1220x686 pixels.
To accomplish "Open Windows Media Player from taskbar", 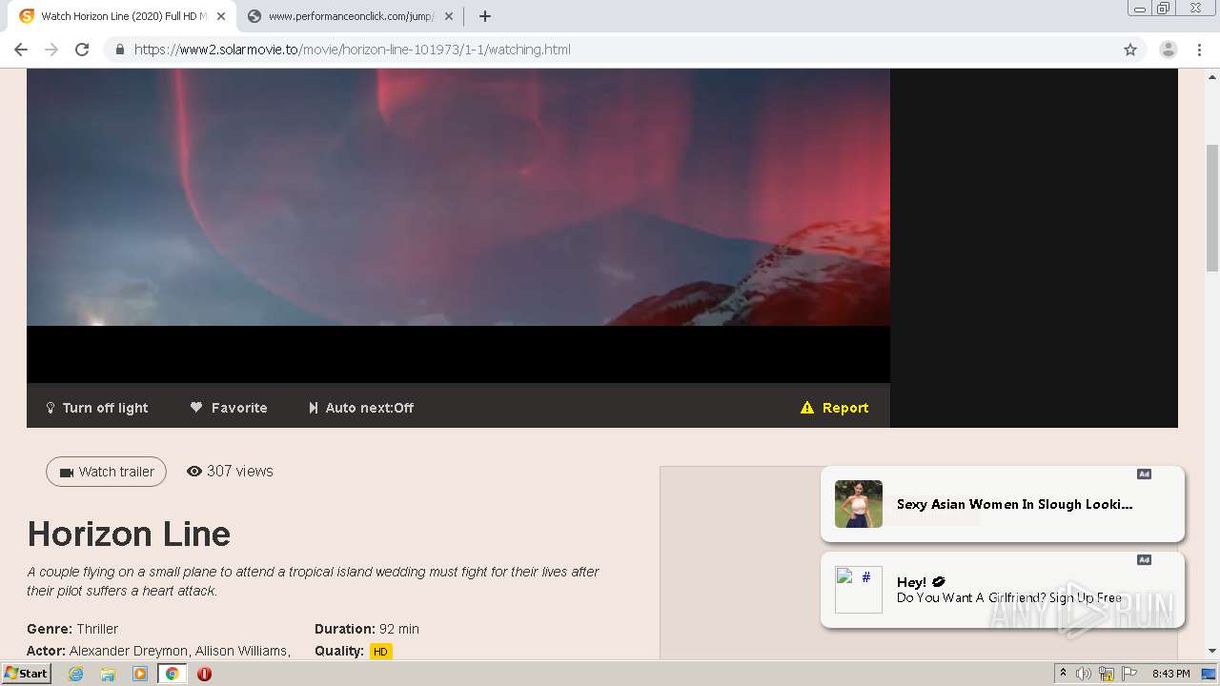I will click(x=140, y=674).
